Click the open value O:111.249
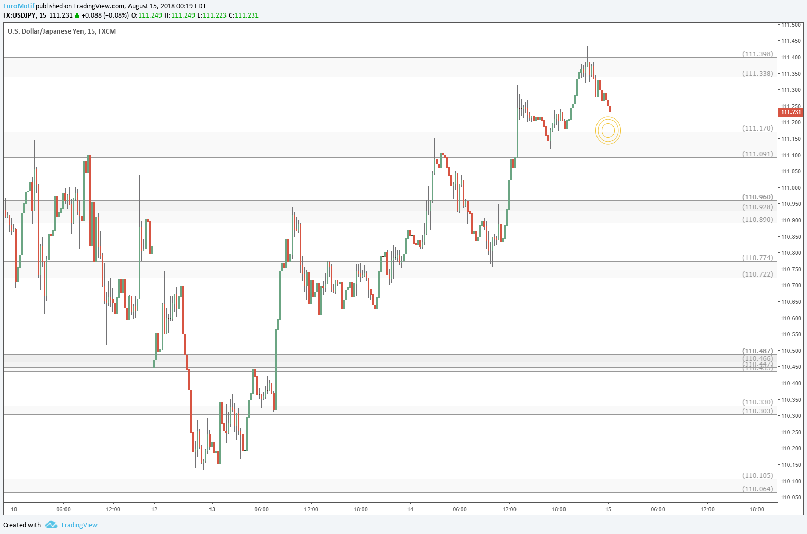 147,15
